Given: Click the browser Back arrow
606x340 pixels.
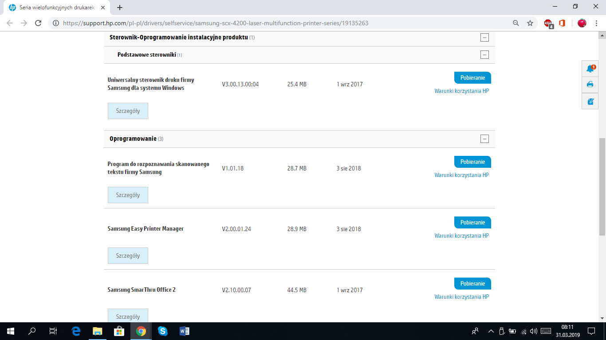Looking at the screenshot, I should coord(10,23).
